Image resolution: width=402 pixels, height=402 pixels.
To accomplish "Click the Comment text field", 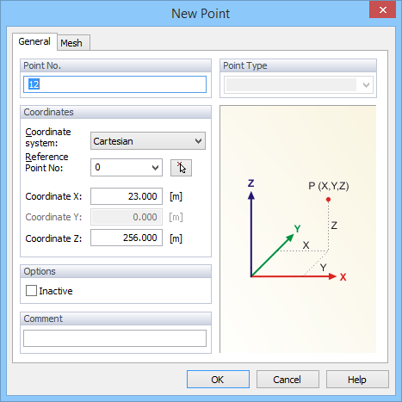I will click(114, 338).
